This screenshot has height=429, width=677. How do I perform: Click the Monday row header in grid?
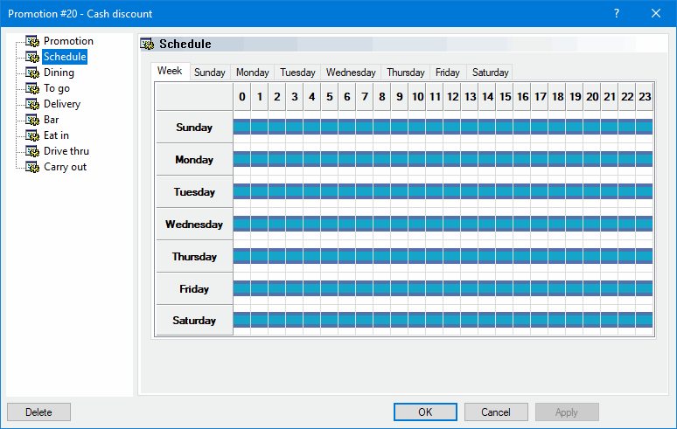194,160
